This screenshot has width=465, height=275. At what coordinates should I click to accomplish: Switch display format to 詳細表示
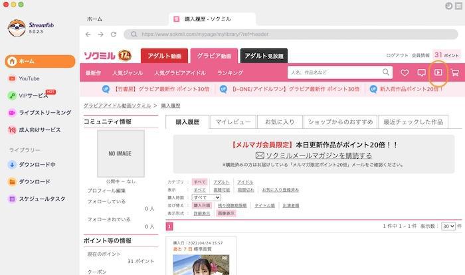point(202,213)
